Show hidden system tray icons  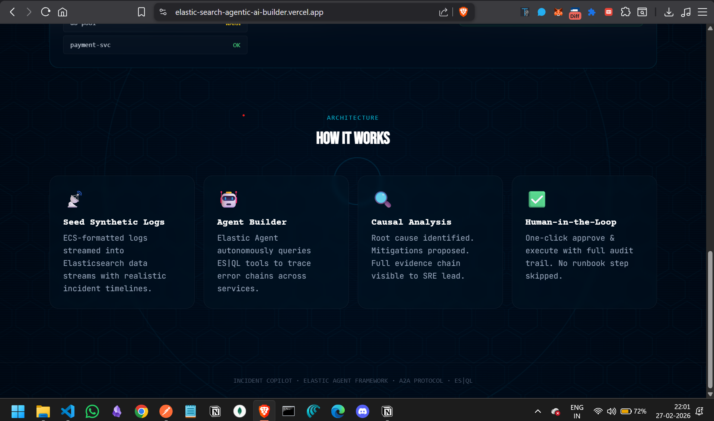[x=538, y=411]
